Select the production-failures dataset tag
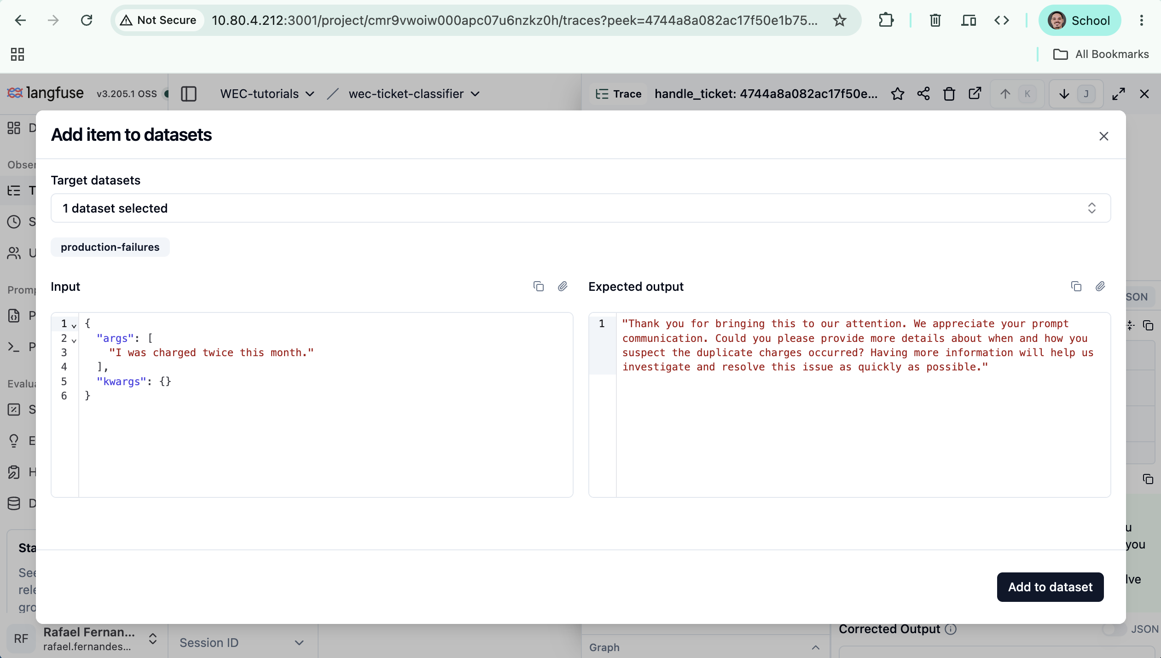The width and height of the screenshot is (1161, 658). (x=110, y=247)
